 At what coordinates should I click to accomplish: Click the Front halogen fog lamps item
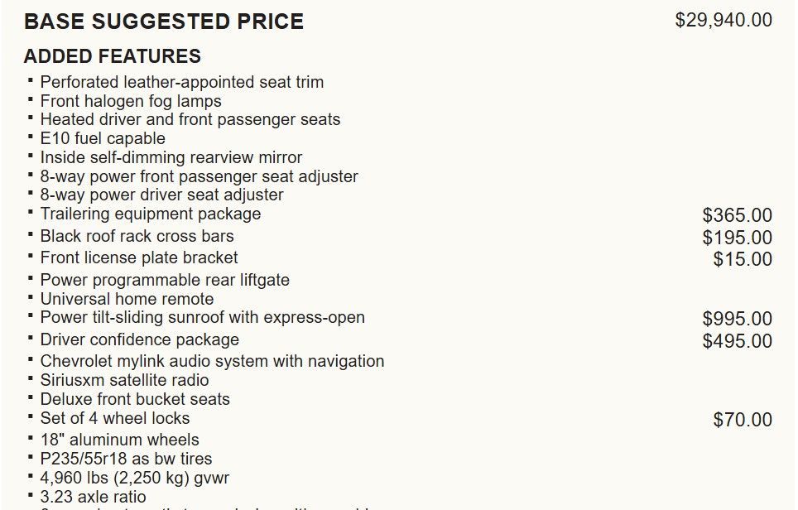click(131, 101)
